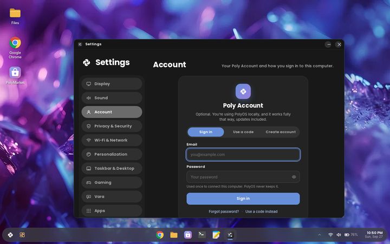Click the battery indicator in the tray

click(x=350, y=235)
